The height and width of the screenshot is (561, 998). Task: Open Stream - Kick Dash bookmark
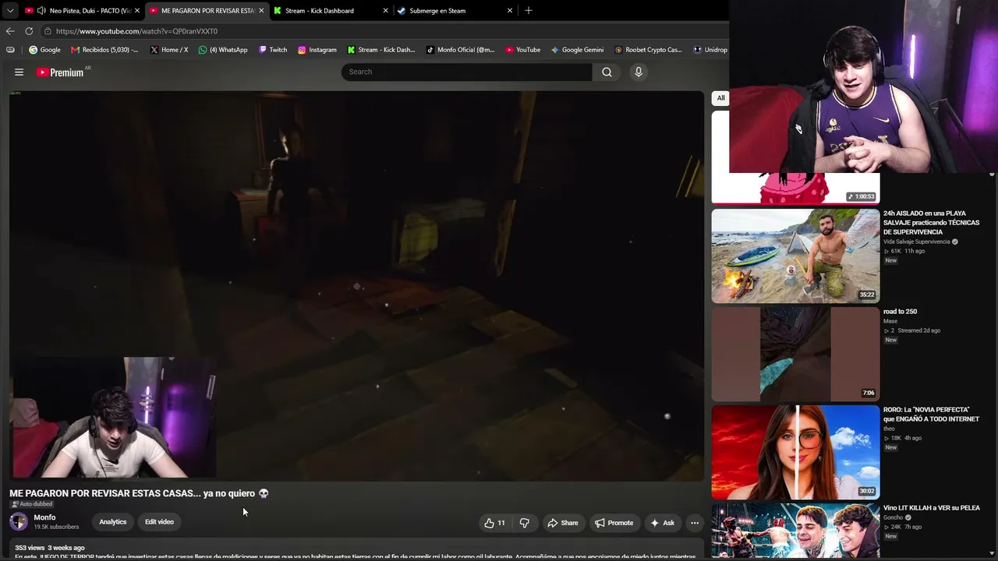(381, 50)
